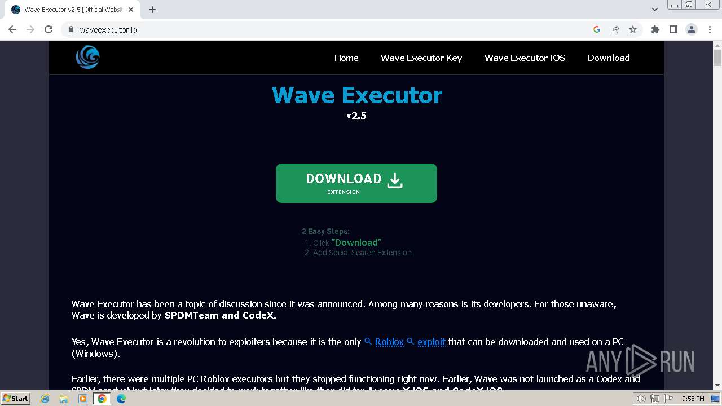Viewport: 722px width, 406px height.
Task: Click green DOWNLOAD Extension button
Action: 356,183
